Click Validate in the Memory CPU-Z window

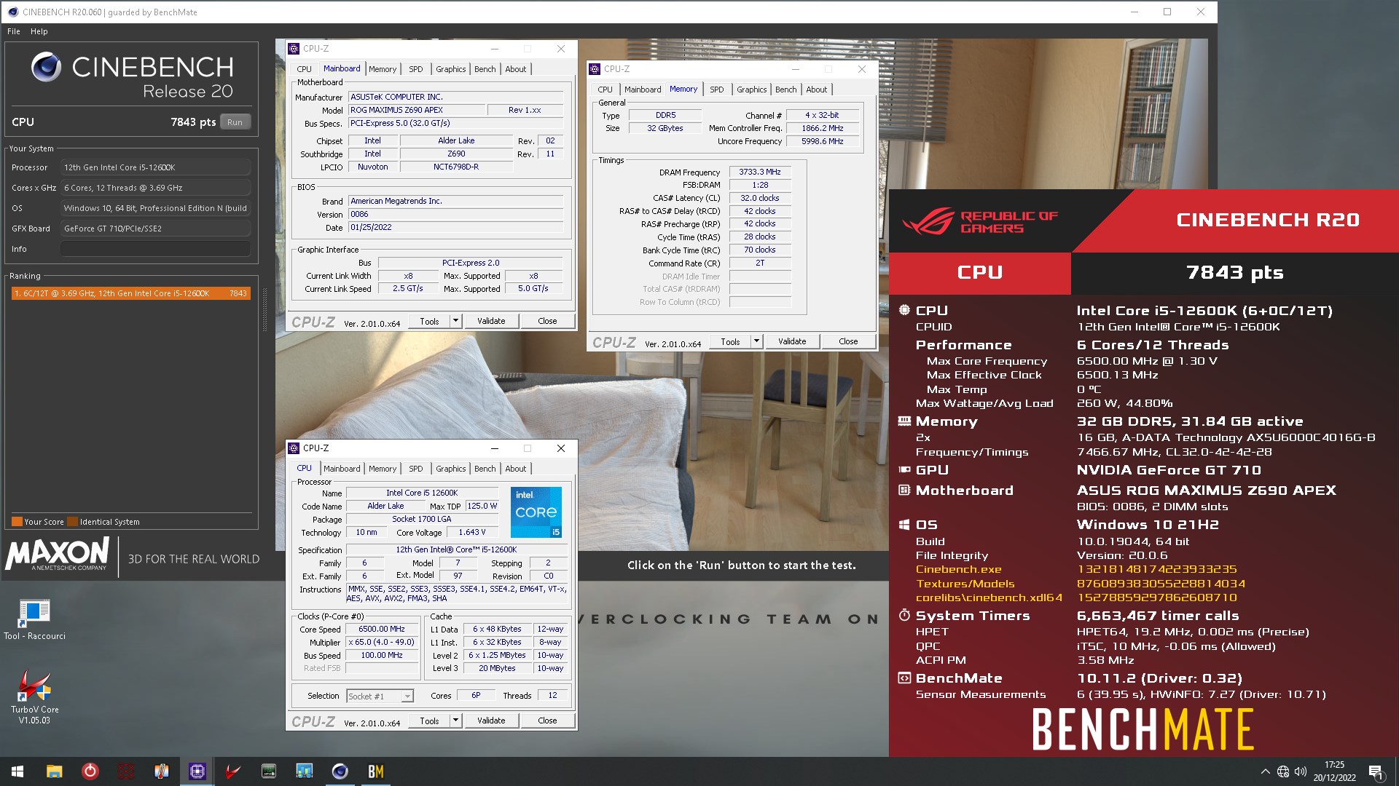click(x=792, y=341)
